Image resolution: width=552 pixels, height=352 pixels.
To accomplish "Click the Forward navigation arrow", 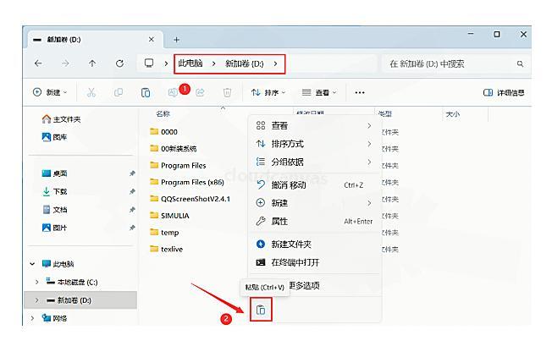I will click(65, 63).
